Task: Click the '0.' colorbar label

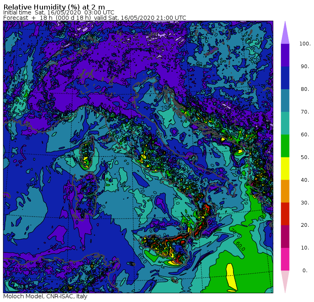Action: [x=305, y=271]
